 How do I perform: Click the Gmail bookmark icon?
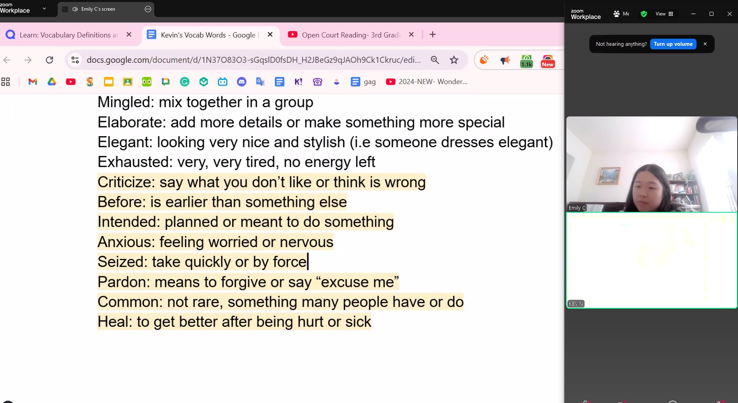click(33, 82)
